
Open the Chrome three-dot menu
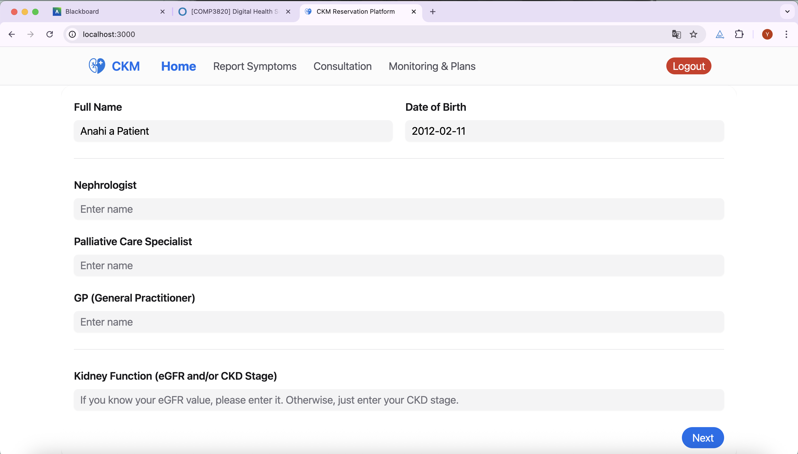(x=787, y=34)
